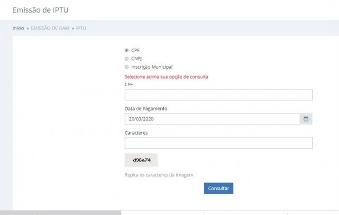The image size is (339, 215).
Task: Click the 'CNPJ' option label text
Action: [137, 59]
